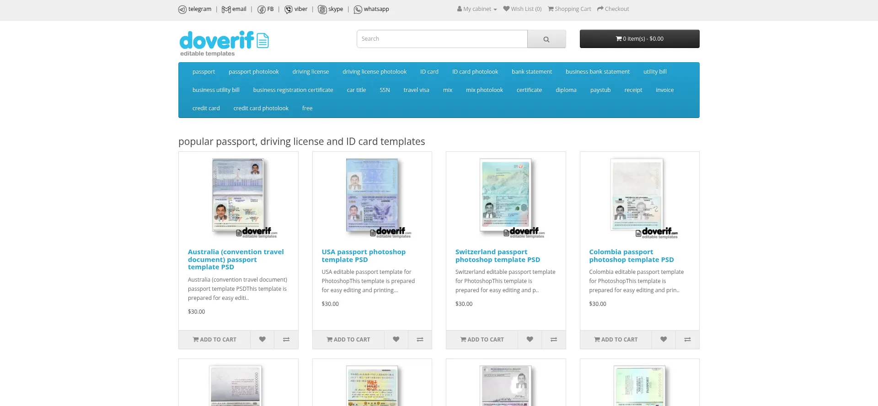The height and width of the screenshot is (406, 878).
Task: Click the viber contact icon
Action: click(x=289, y=10)
